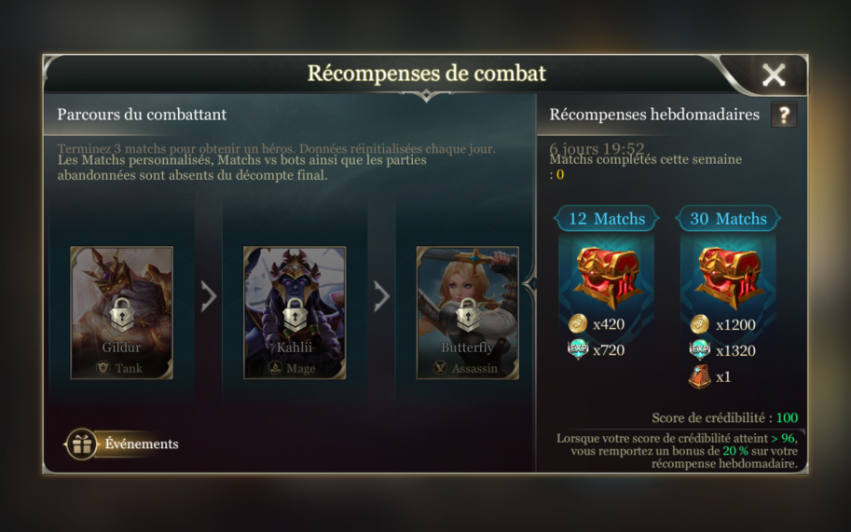Open the weekly rewards help question mark
The width and height of the screenshot is (851, 532).
click(x=784, y=115)
